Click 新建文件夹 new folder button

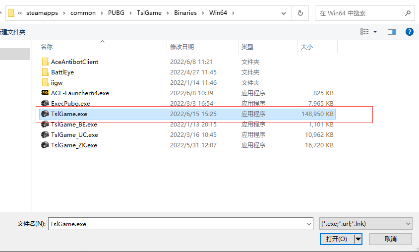[x=12, y=32]
